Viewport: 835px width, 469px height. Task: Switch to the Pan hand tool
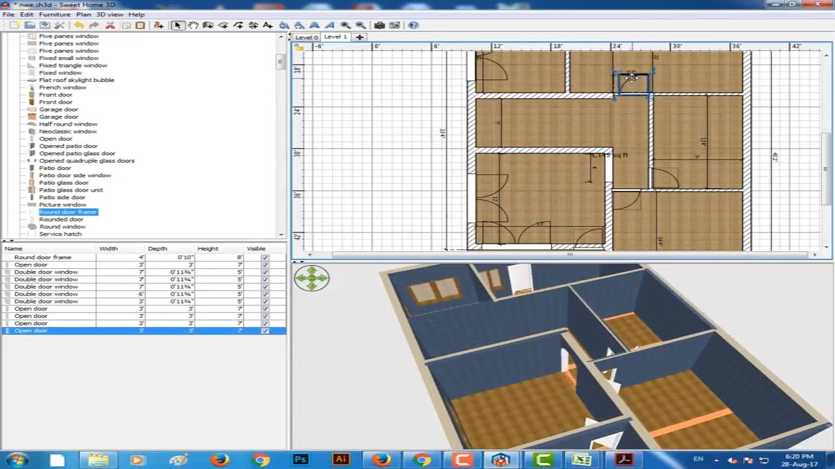pyautogui.click(x=193, y=25)
